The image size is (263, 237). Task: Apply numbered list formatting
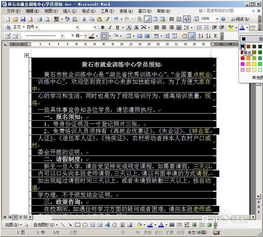199,27
